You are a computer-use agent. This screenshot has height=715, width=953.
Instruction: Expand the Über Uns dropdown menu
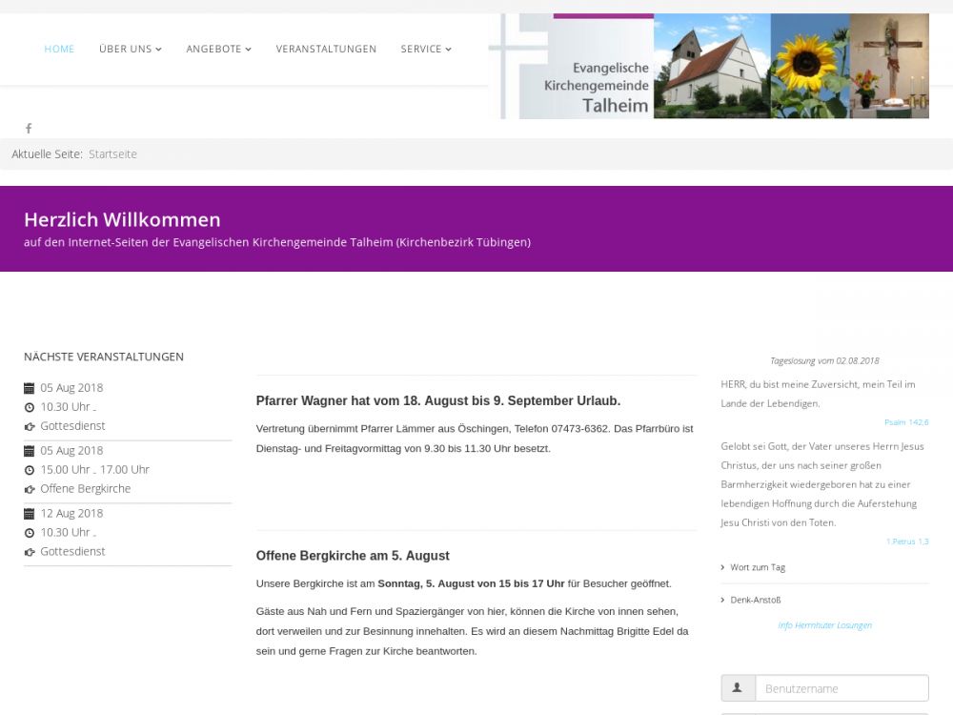click(x=130, y=49)
